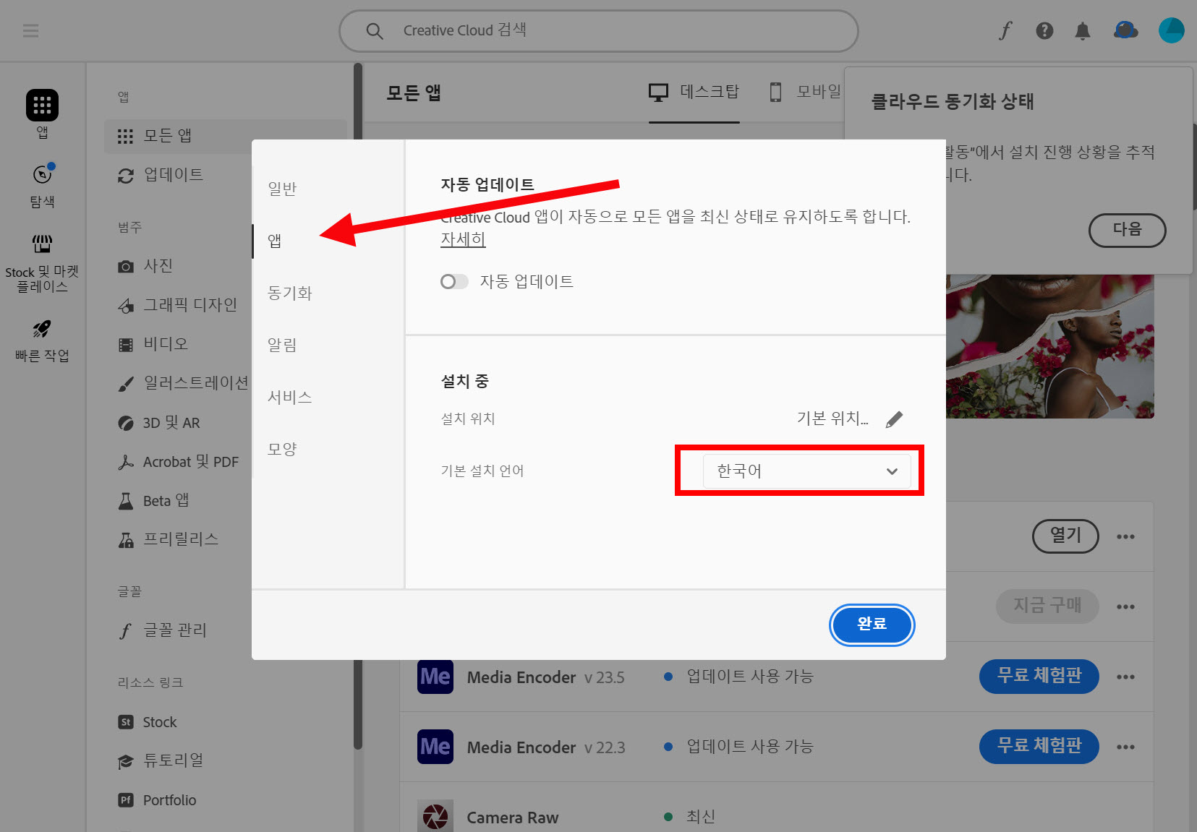Click the 열기 button
Screen dimensions: 1197x832
pyautogui.click(x=1065, y=536)
